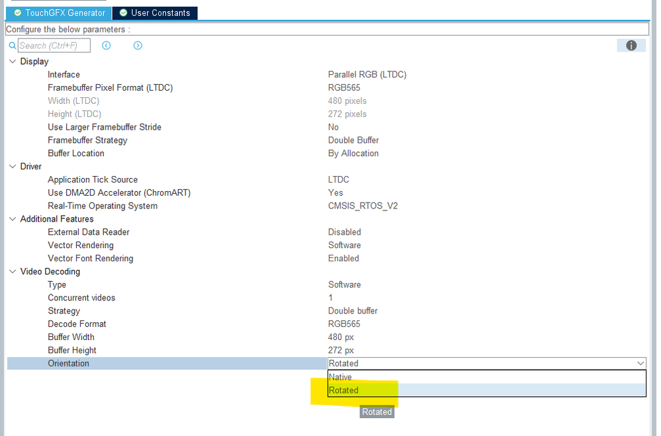Click the Parallel RGB (LTDC) value
Screen dimensions: 661x436
pos(367,75)
